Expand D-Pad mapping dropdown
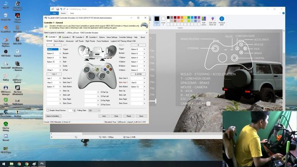The image size is (297, 167). [x=60, y=70]
